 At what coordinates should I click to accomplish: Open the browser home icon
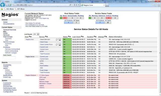click(153, 5)
